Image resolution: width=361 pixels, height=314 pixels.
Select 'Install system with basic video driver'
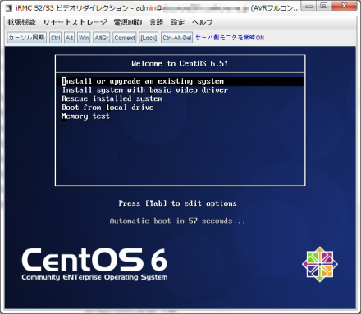click(145, 90)
